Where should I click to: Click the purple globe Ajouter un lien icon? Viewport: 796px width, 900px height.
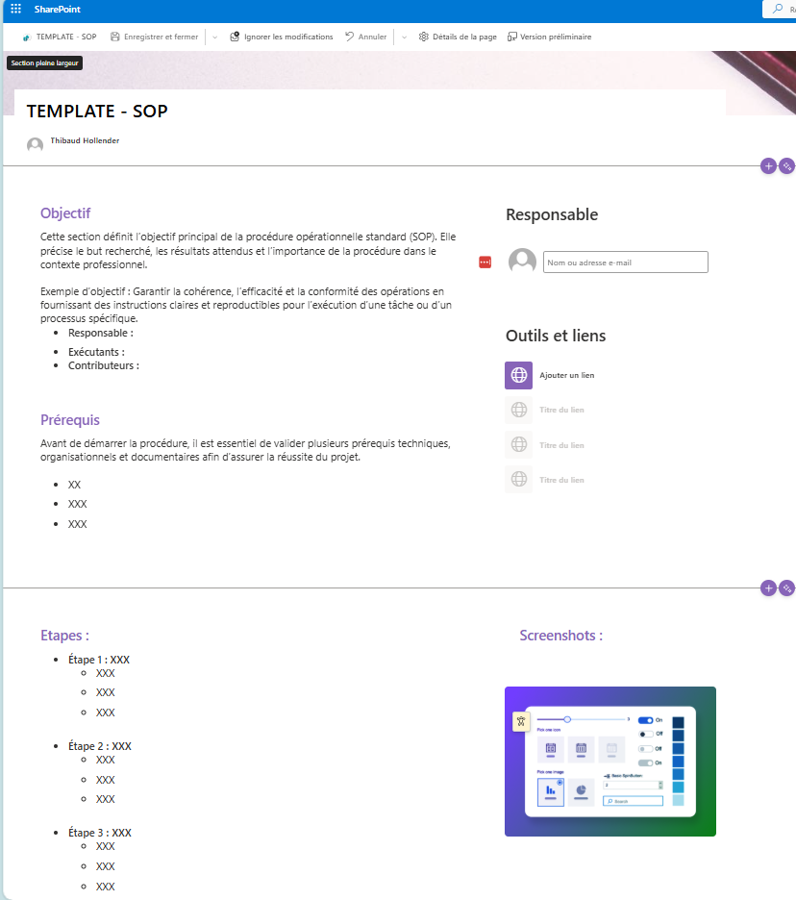pos(518,375)
